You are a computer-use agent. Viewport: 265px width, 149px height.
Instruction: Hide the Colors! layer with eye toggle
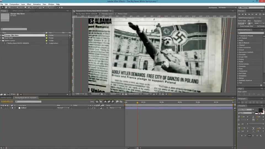point(1,108)
